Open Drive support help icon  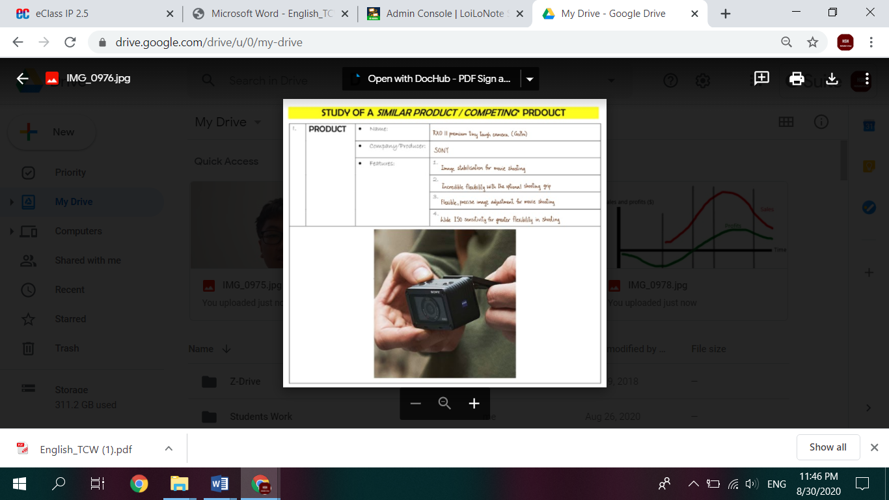coord(670,81)
